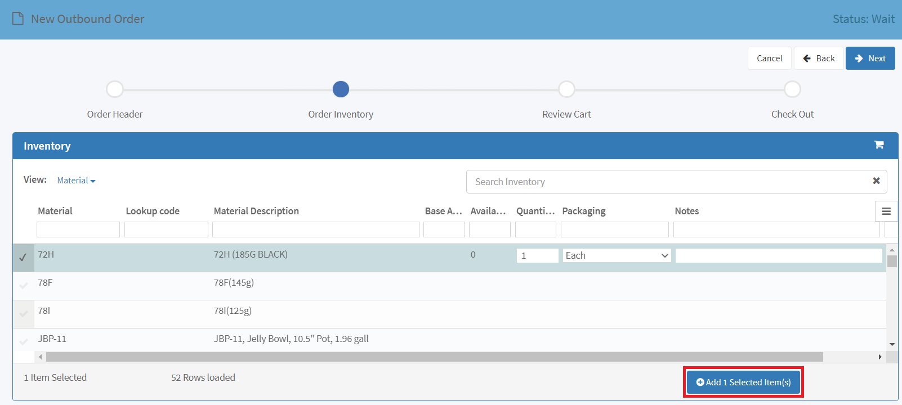
Task: Deselect the 72H row checkmark
Action: 23,258
